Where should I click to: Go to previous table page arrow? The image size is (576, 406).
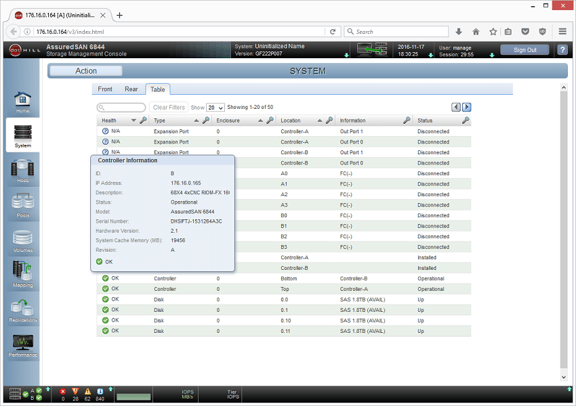point(456,107)
